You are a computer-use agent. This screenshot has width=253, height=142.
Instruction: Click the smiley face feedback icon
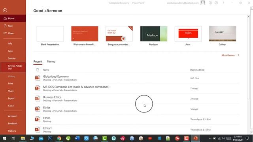click(210, 3)
